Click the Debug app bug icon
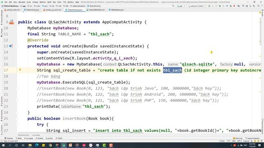Viewport: 264px width, 148px height. tap(220, 6)
